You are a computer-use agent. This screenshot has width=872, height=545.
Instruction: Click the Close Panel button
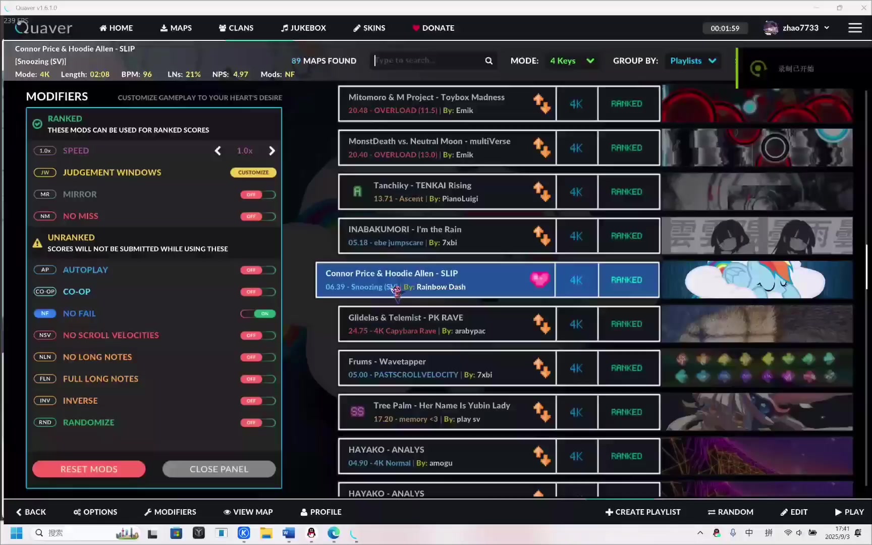click(x=219, y=469)
